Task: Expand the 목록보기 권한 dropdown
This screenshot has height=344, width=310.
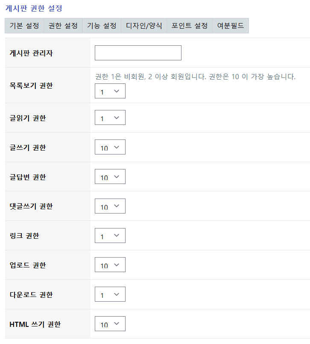Action: (x=110, y=91)
